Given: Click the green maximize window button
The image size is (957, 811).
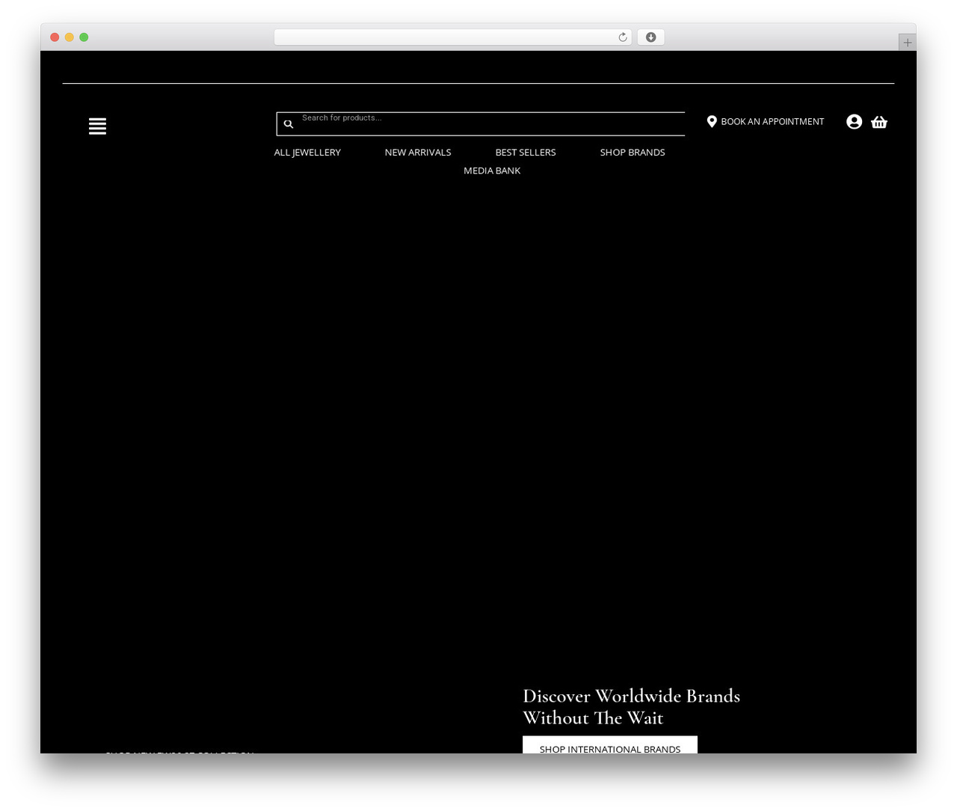Looking at the screenshot, I should (x=84, y=37).
